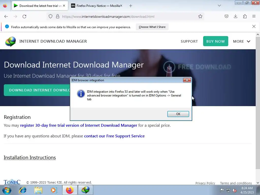This screenshot has width=260, height=195.
Task: Show Firefox downloads panel
Action: (235, 17)
